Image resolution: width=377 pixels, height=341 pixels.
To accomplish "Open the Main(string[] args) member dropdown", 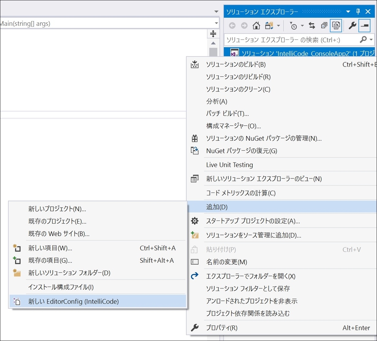I will [x=216, y=24].
